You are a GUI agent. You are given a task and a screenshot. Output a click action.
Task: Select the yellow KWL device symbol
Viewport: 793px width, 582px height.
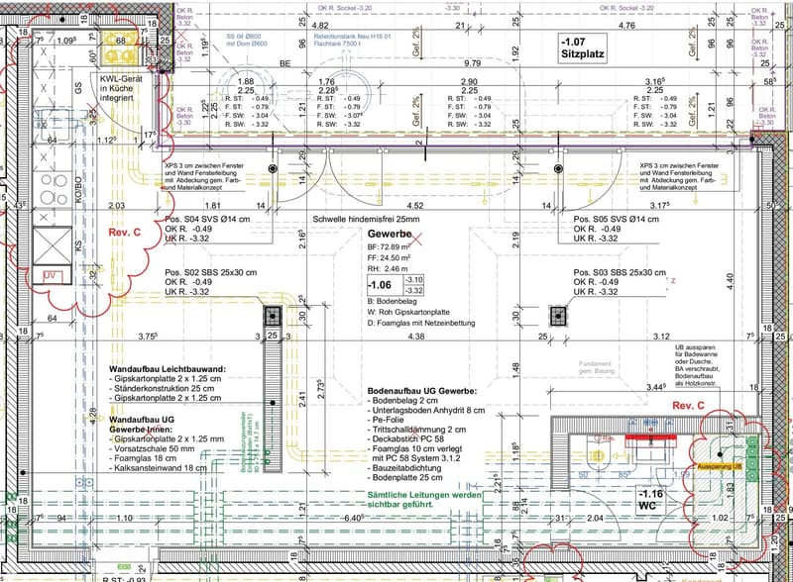pyautogui.click(x=120, y=48)
